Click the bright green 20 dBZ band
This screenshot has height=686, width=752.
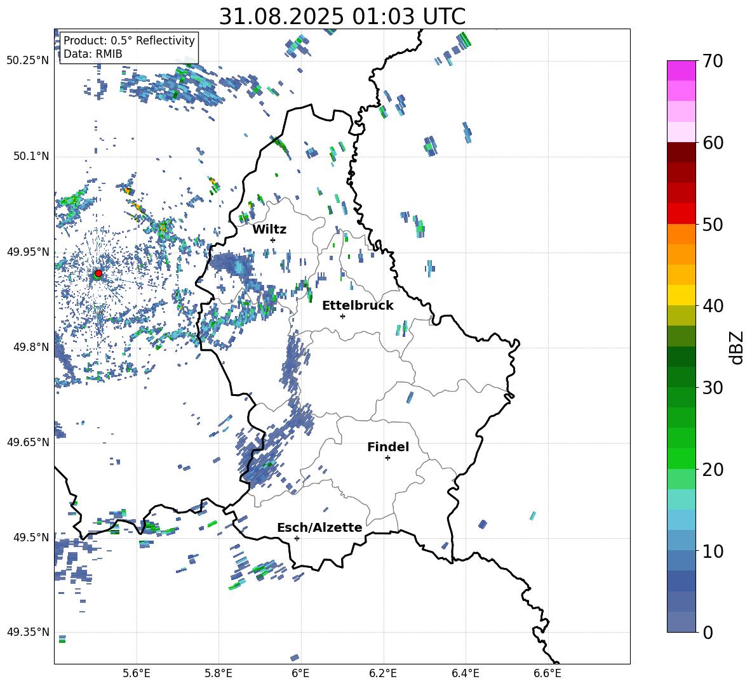pos(681,458)
